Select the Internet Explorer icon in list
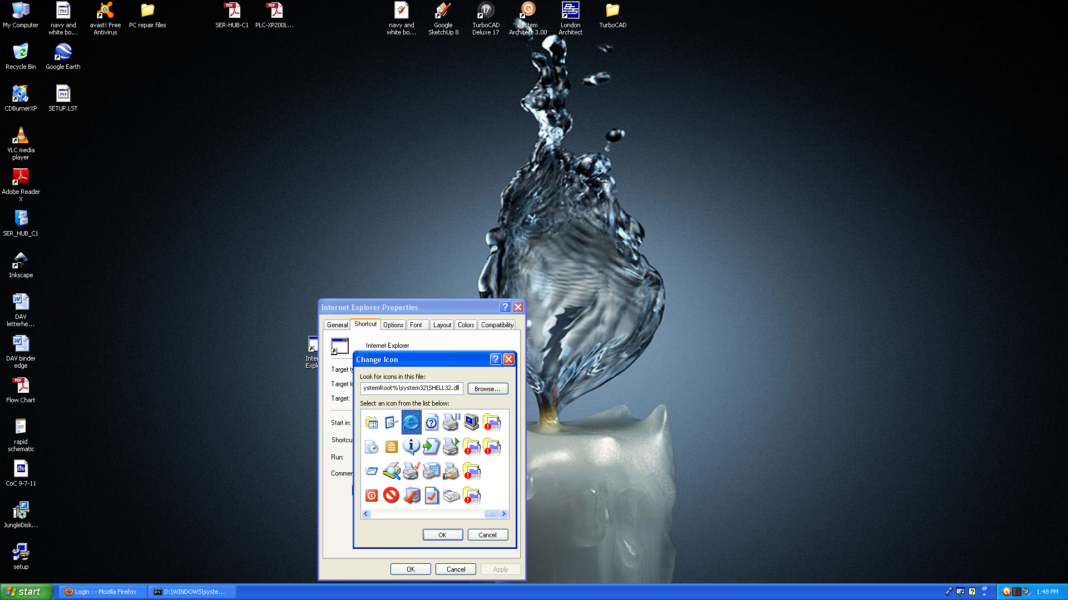Image resolution: width=1068 pixels, height=600 pixels. point(411,423)
